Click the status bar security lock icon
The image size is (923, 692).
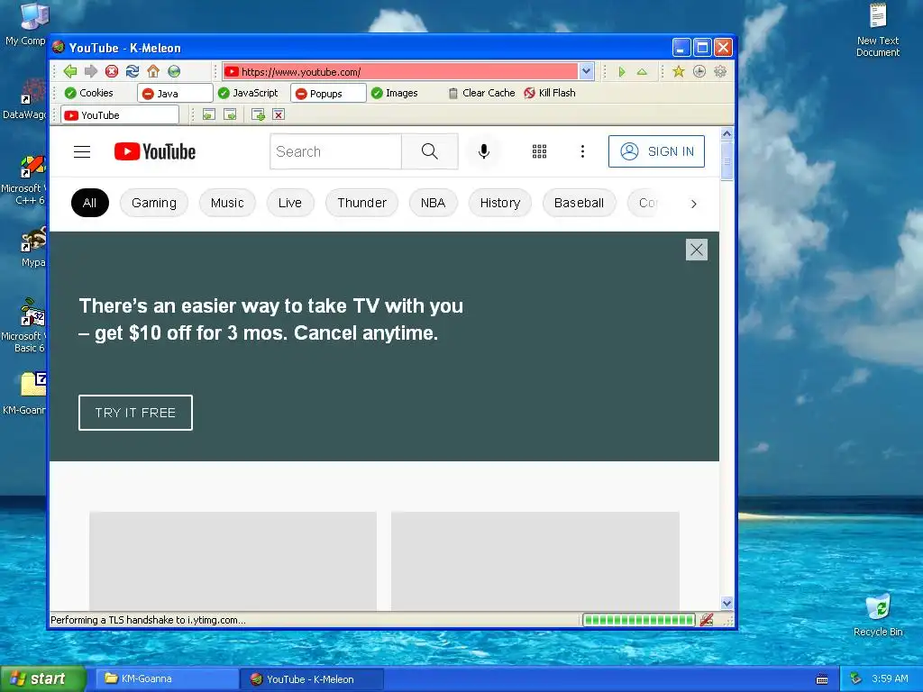[707, 620]
